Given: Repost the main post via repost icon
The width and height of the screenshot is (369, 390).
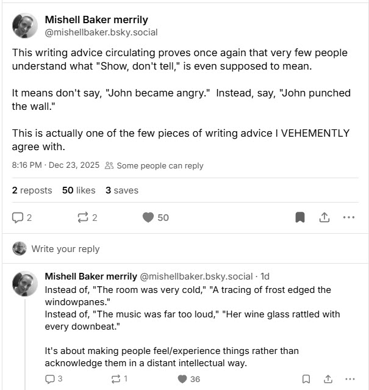Looking at the screenshot, I should (84, 217).
